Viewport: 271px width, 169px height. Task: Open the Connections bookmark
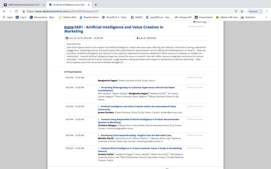[x=204, y=17]
